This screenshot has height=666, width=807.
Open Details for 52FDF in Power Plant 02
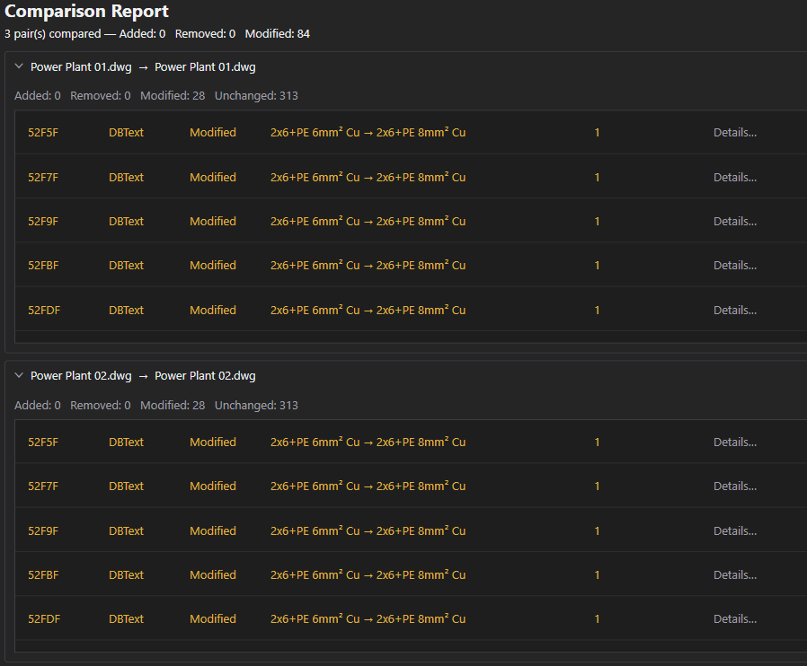coord(735,619)
